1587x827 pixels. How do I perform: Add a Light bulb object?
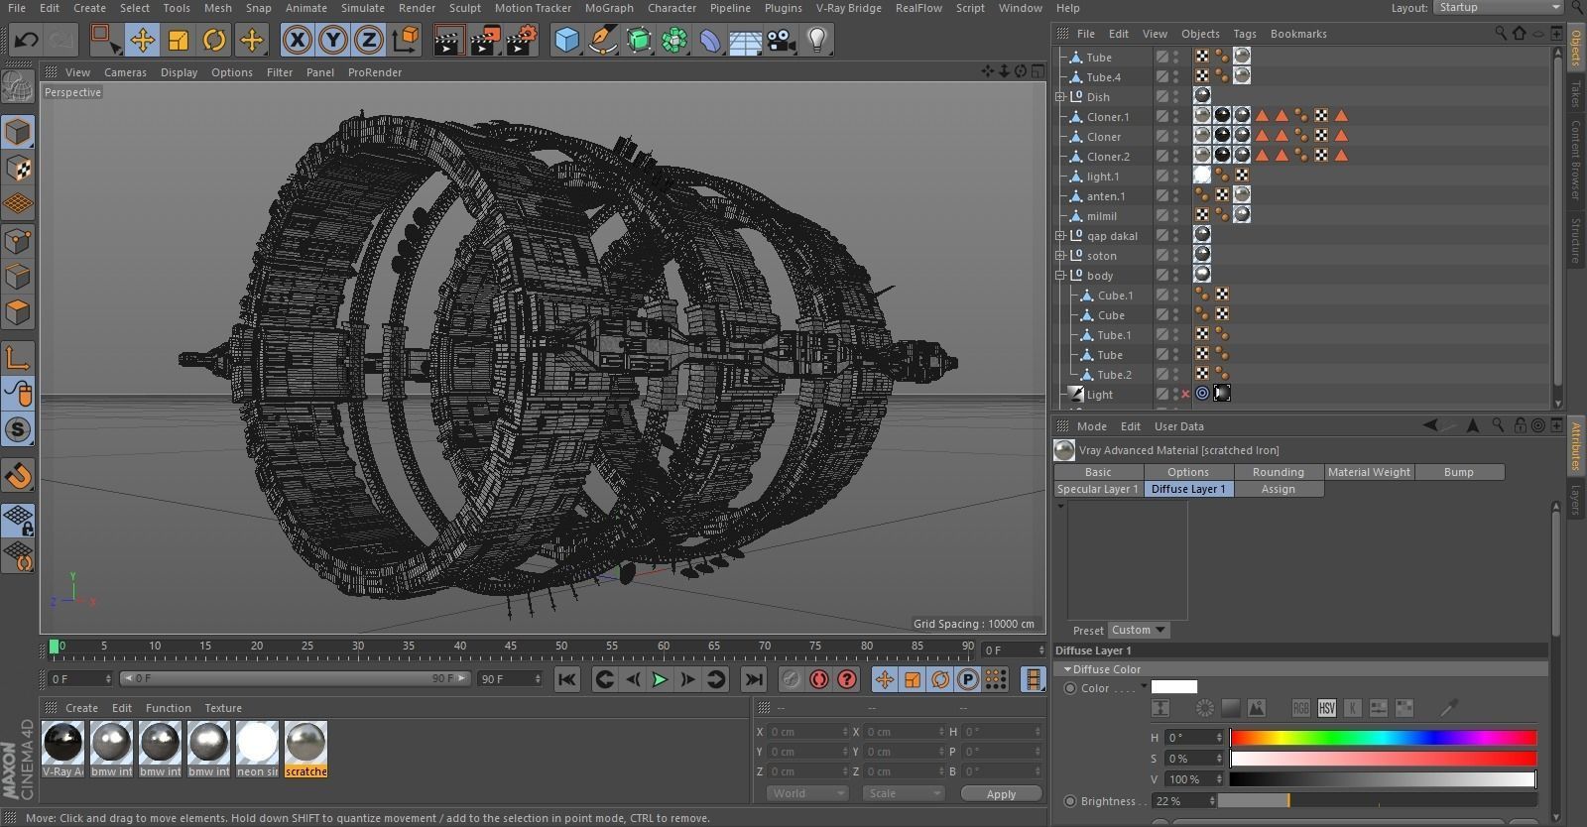tap(816, 41)
